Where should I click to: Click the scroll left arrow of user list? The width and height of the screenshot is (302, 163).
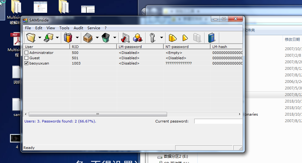(x=26, y=114)
